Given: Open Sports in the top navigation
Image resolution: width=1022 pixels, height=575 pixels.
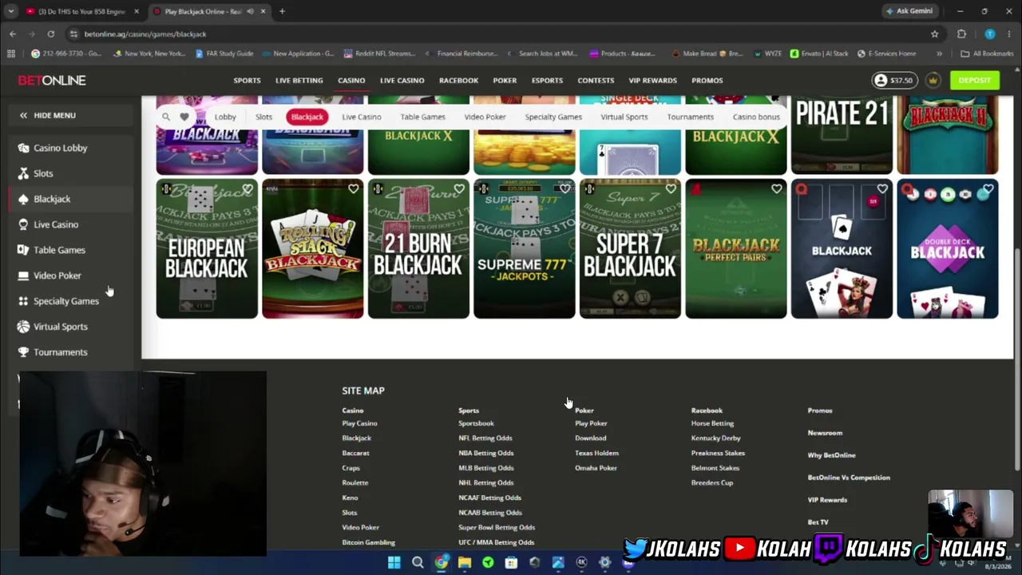Looking at the screenshot, I should (247, 81).
